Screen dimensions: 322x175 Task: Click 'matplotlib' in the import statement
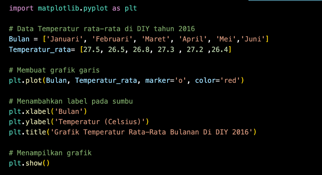pos(58,8)
